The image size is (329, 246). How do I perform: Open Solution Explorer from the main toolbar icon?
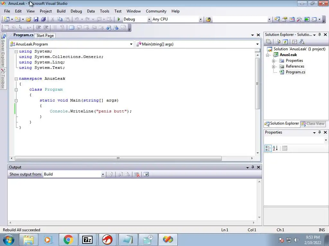tap(277, 19)
